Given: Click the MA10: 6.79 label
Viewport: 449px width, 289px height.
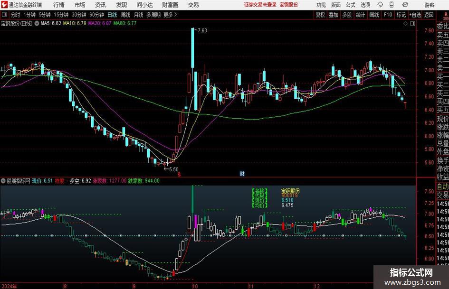Looking at the screenshot, I should [x=75, y=23].
